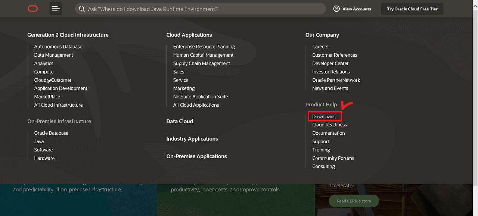Open On-Premise Applications section

point(197,156)
